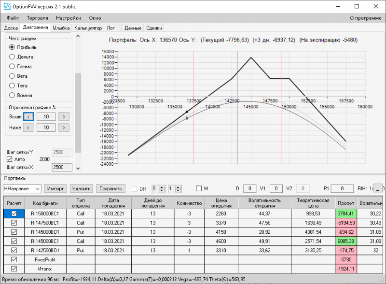Open the Настройки menu
Image resolution: width=386 pixels, height=284 pixels.
point(69,18)
